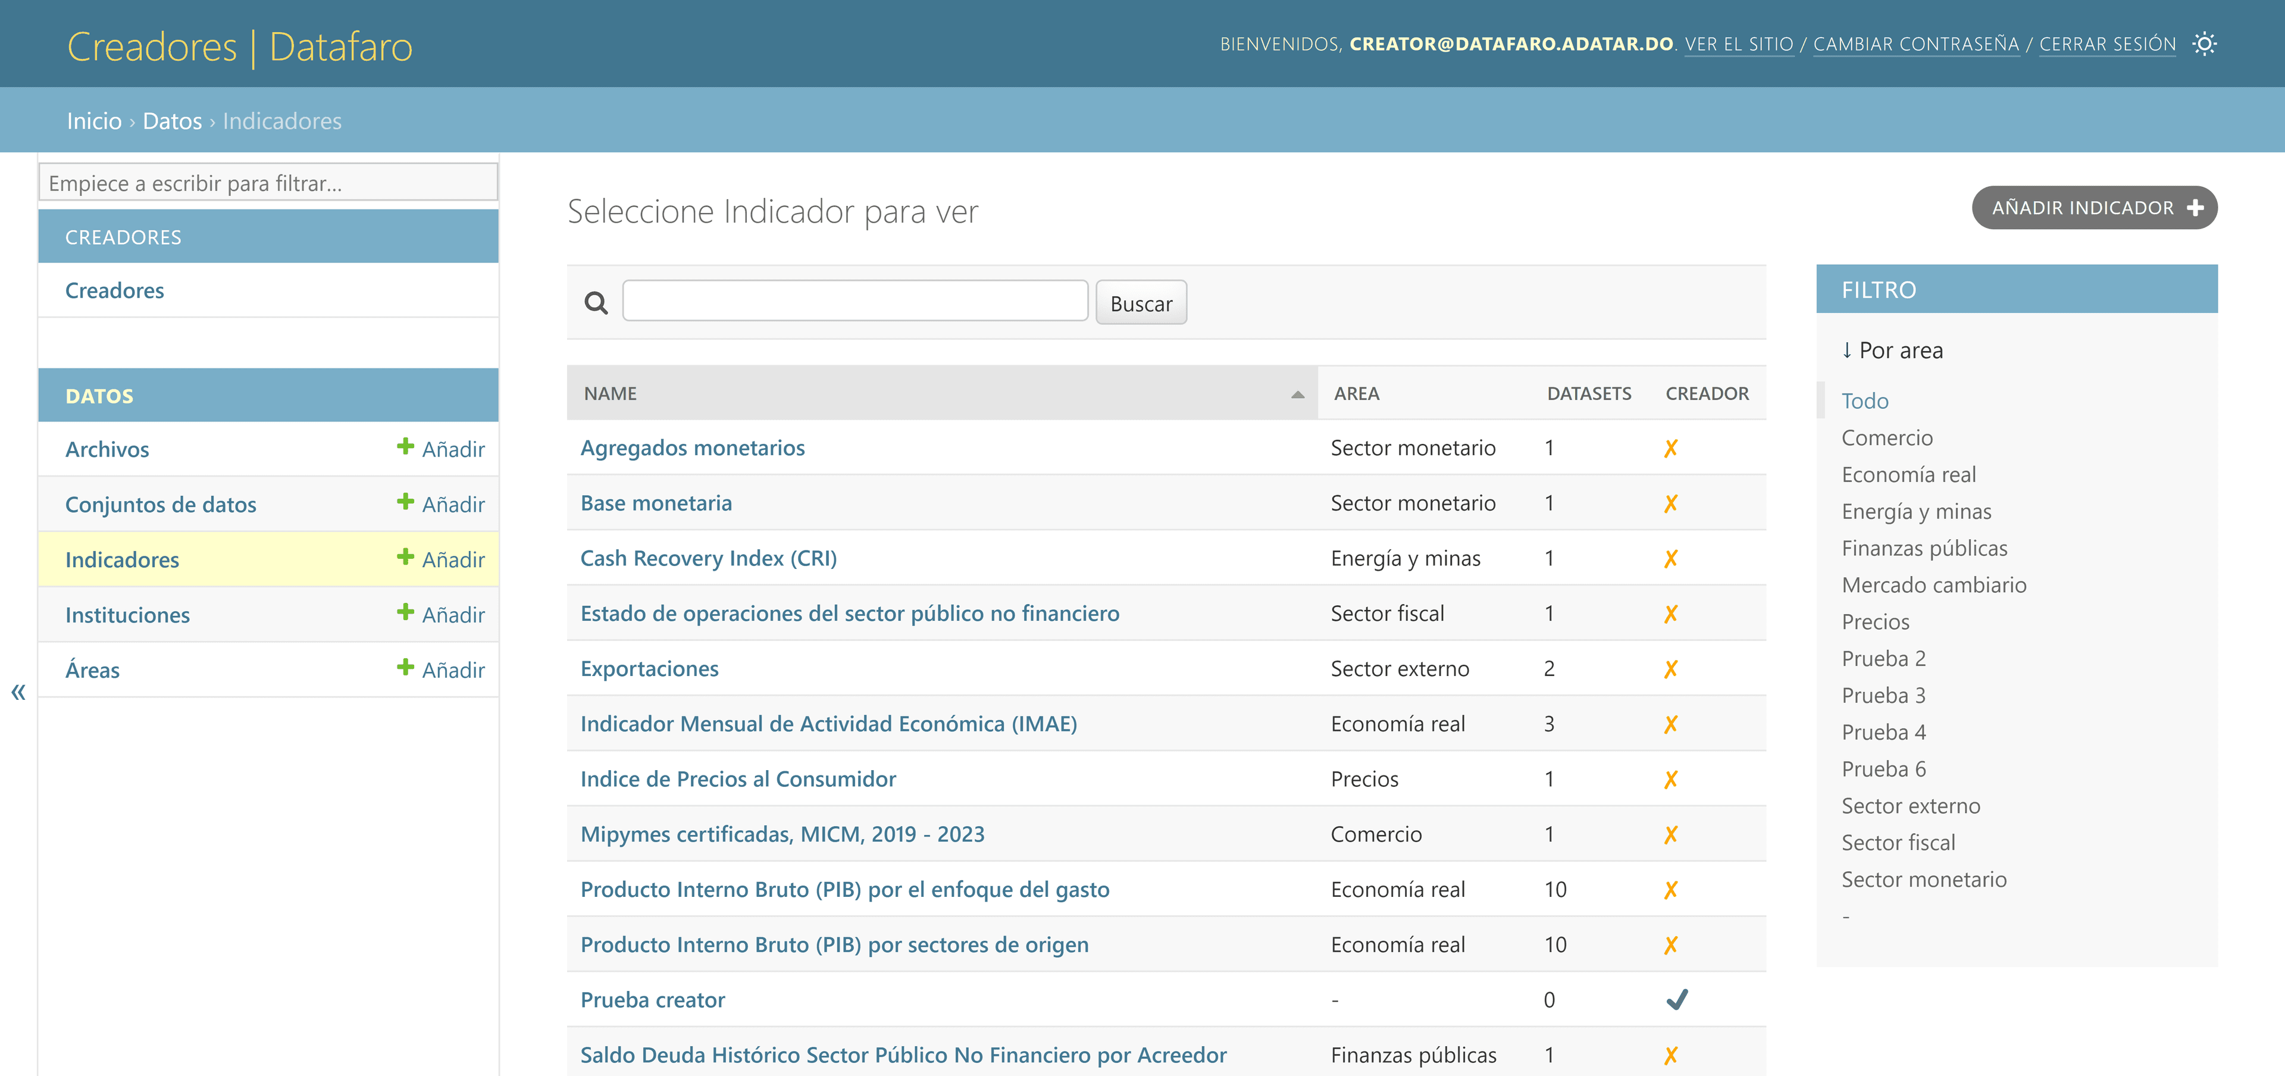Click the X creador icon for Exportaciones
Image resolution: width=2285 pixels, height=1076 pixels.
(1670, 669)
